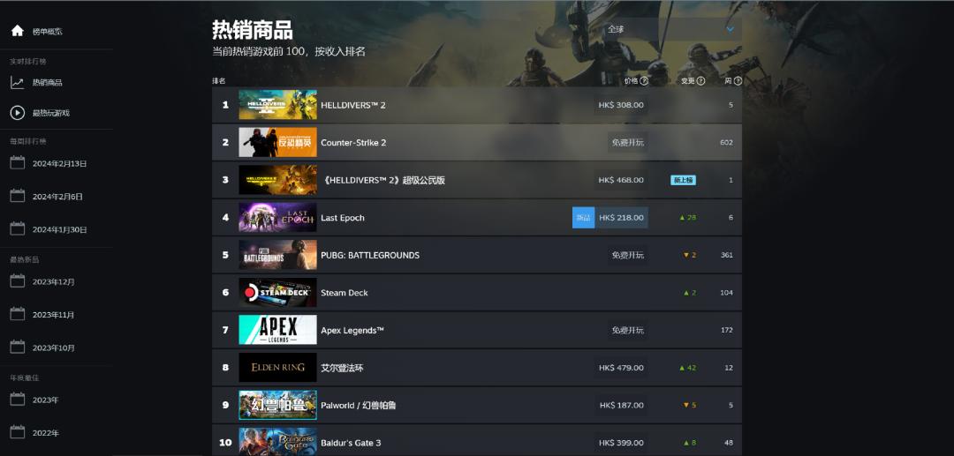
Task: Click the home icon beside 榜单概览
Action: [17, 31]
